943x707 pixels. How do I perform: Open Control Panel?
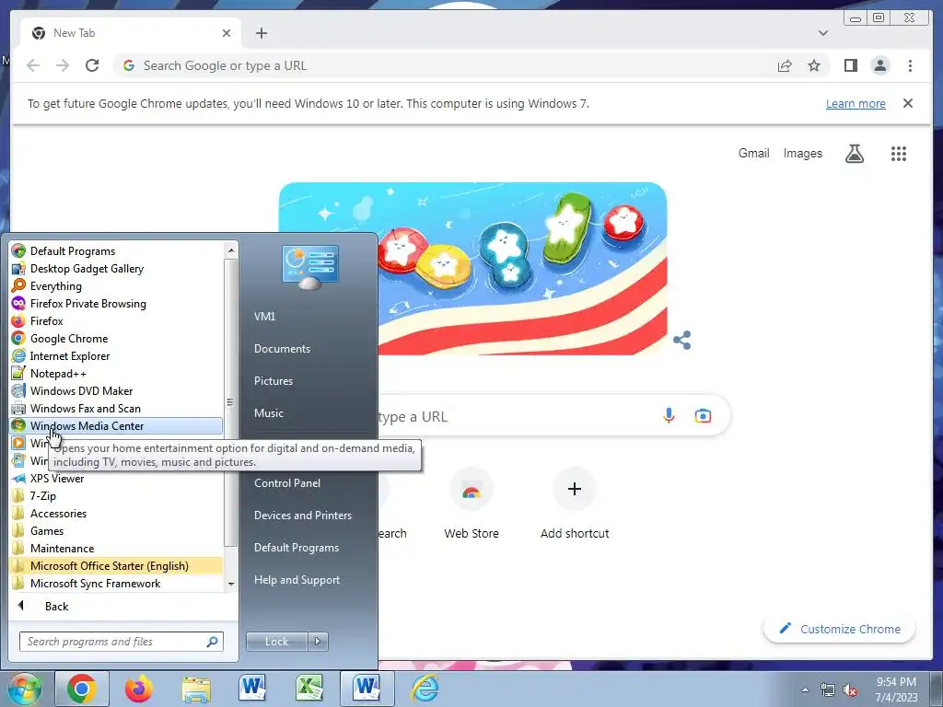(x=287, y=483)
